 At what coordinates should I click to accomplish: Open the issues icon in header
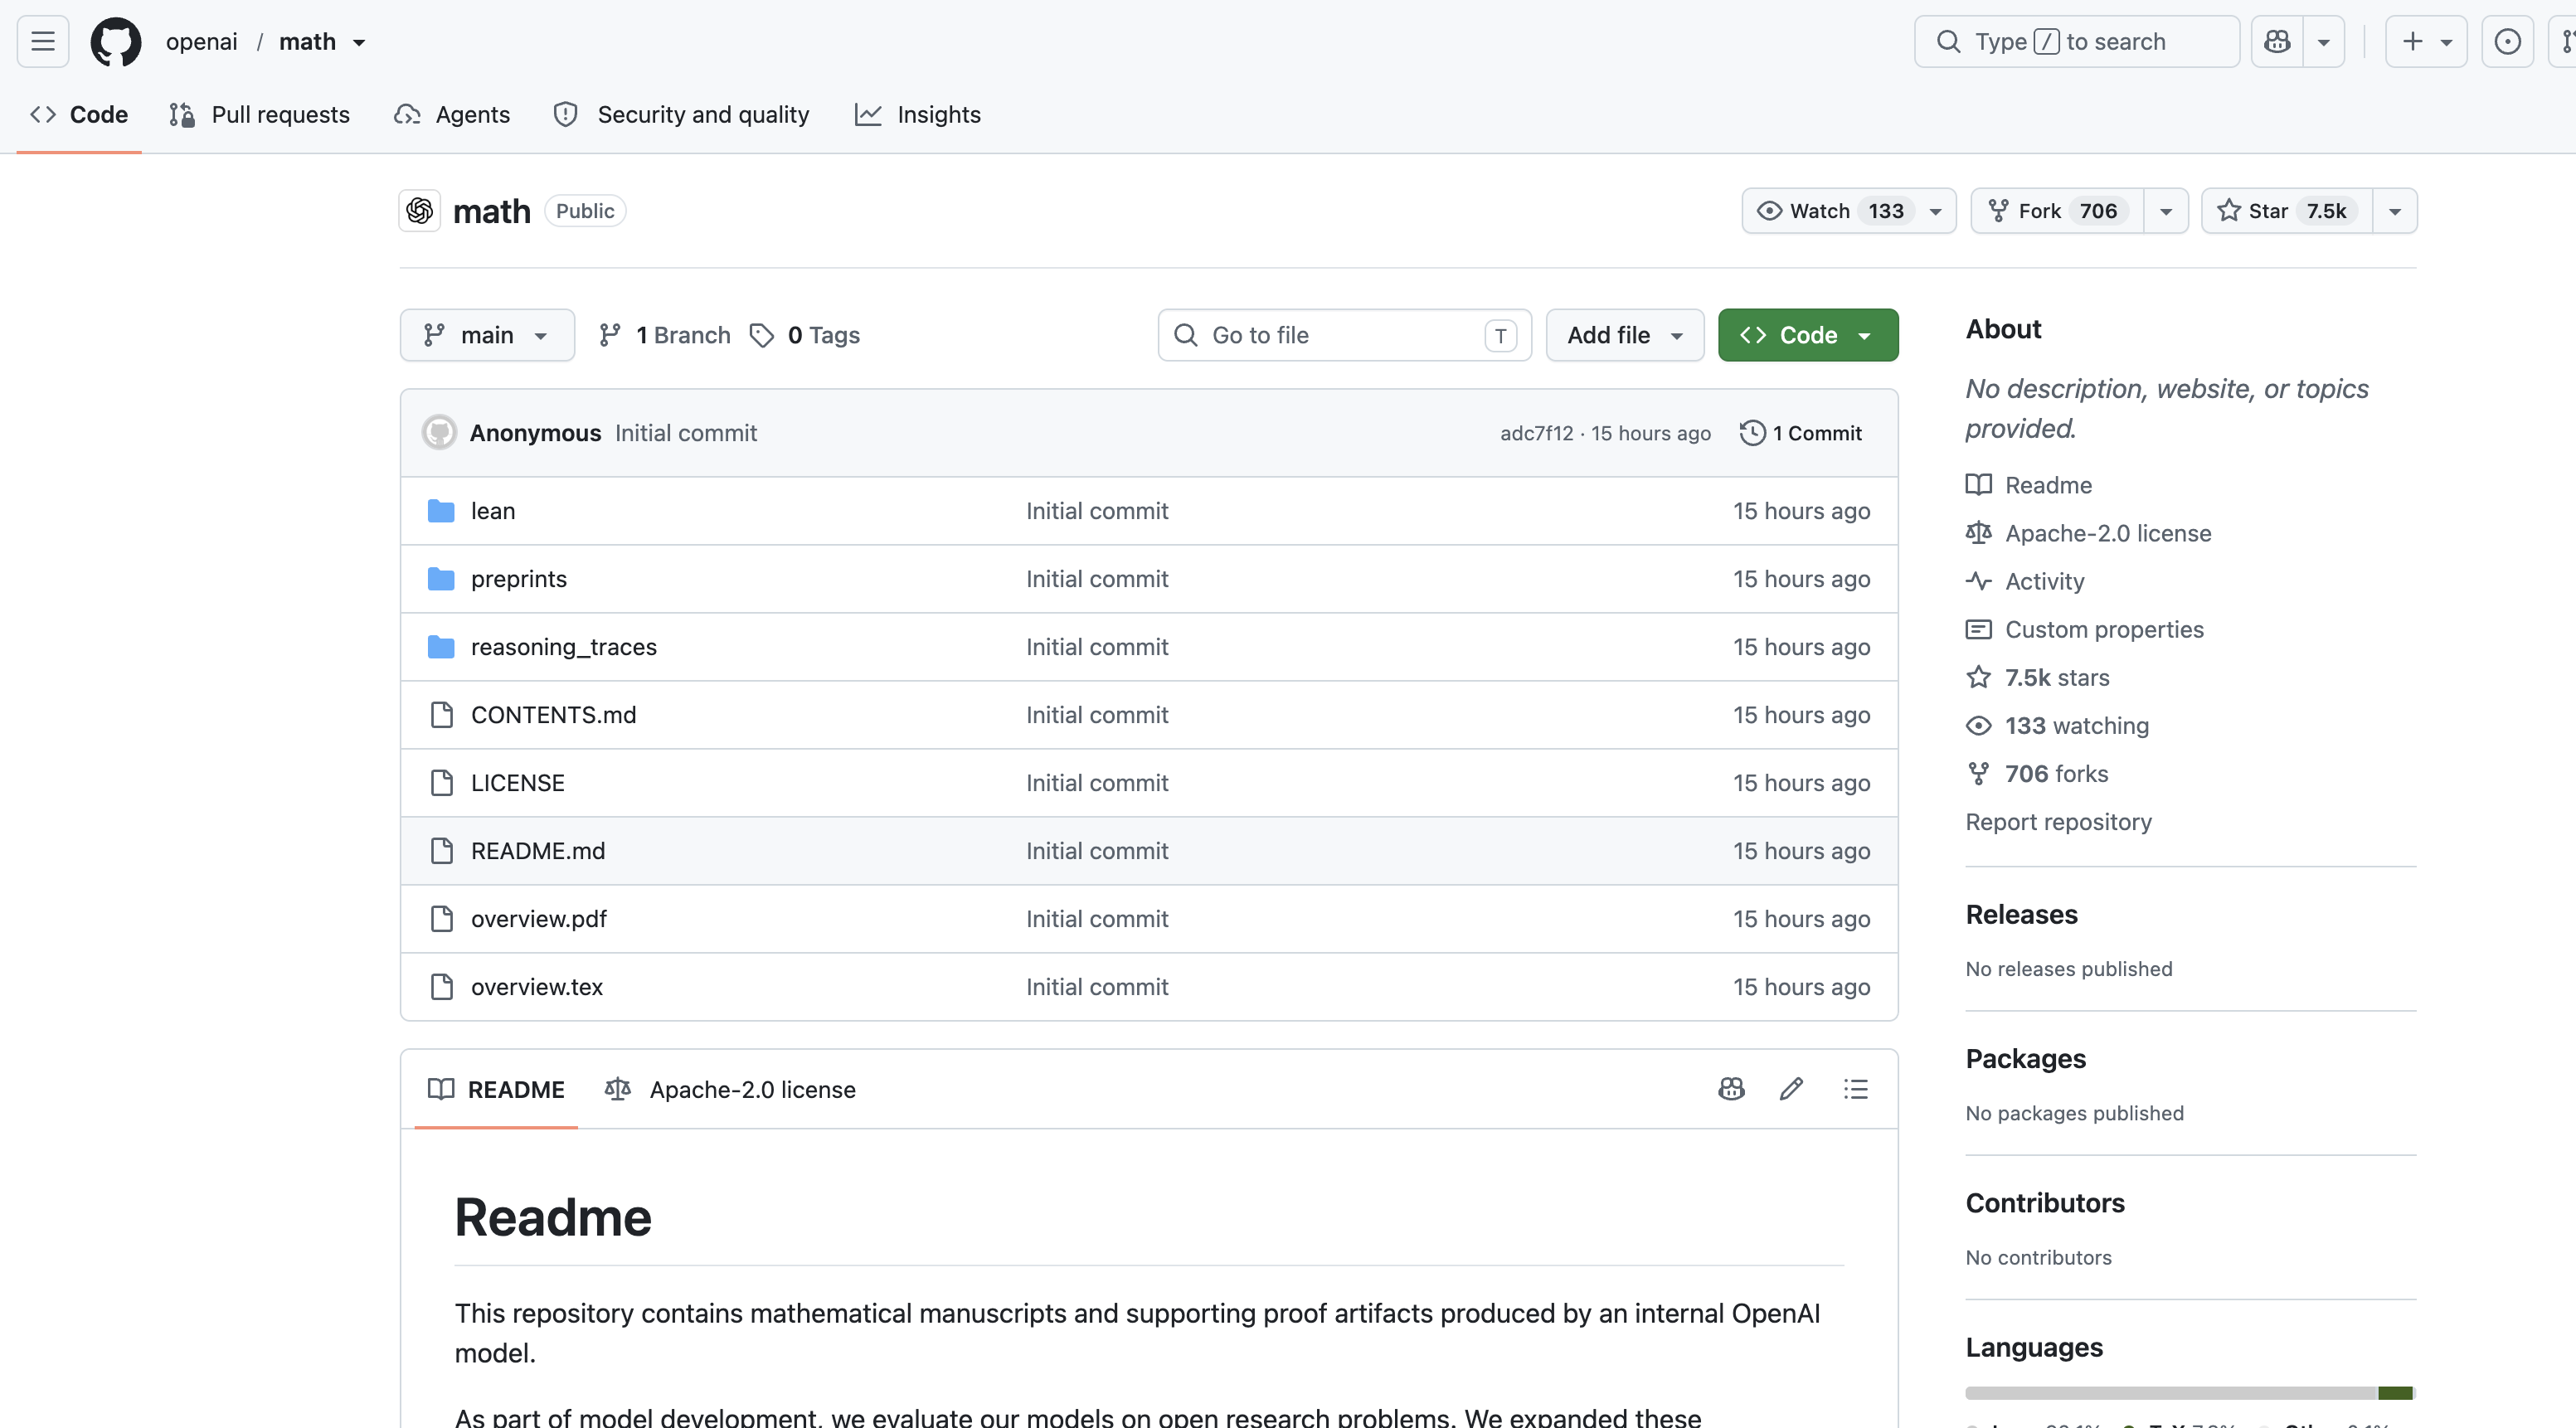(x=2507, y=41)
